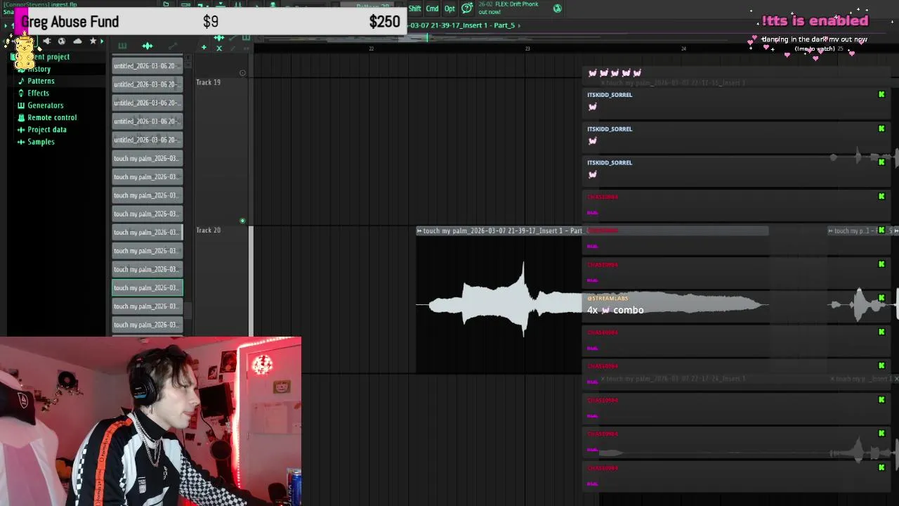Expand the Generators browser folder
899x506 pixels.
coord(45,105)
